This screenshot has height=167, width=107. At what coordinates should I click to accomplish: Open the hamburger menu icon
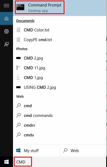click(x=7, y=5)
